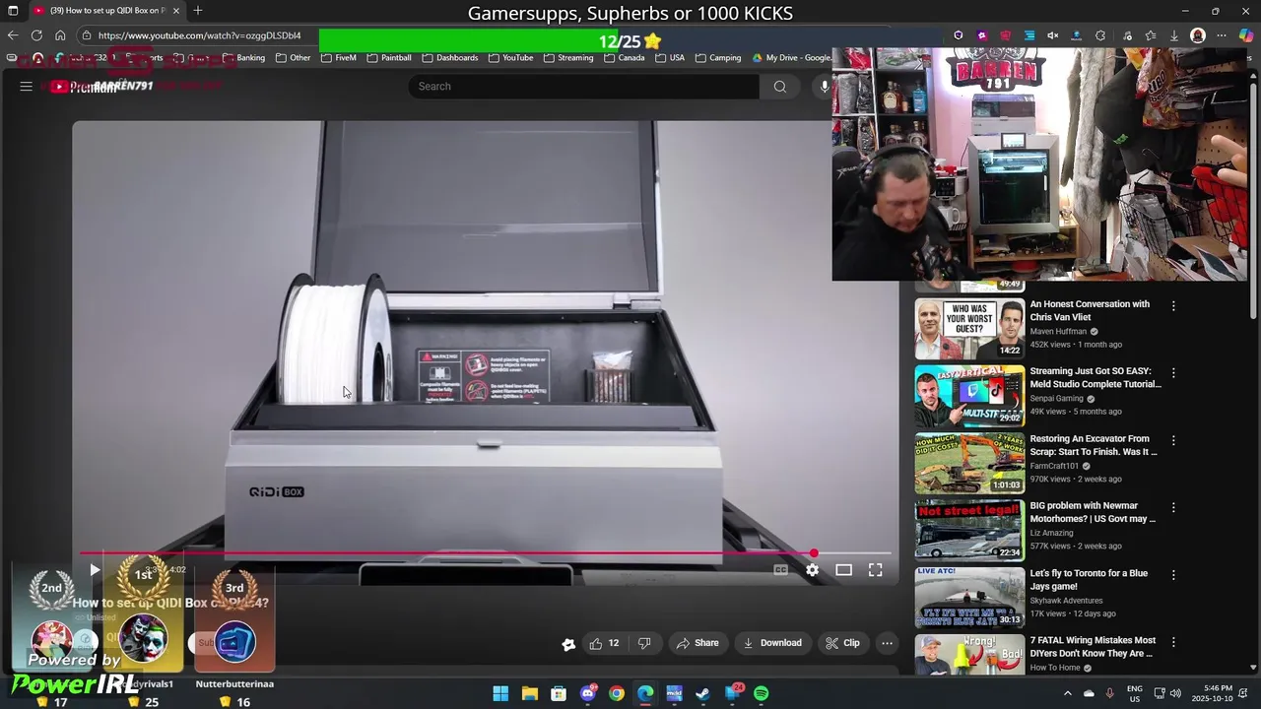Focus the YouTube Search field
1261x709 pixels.
click(x=583, y=87)
